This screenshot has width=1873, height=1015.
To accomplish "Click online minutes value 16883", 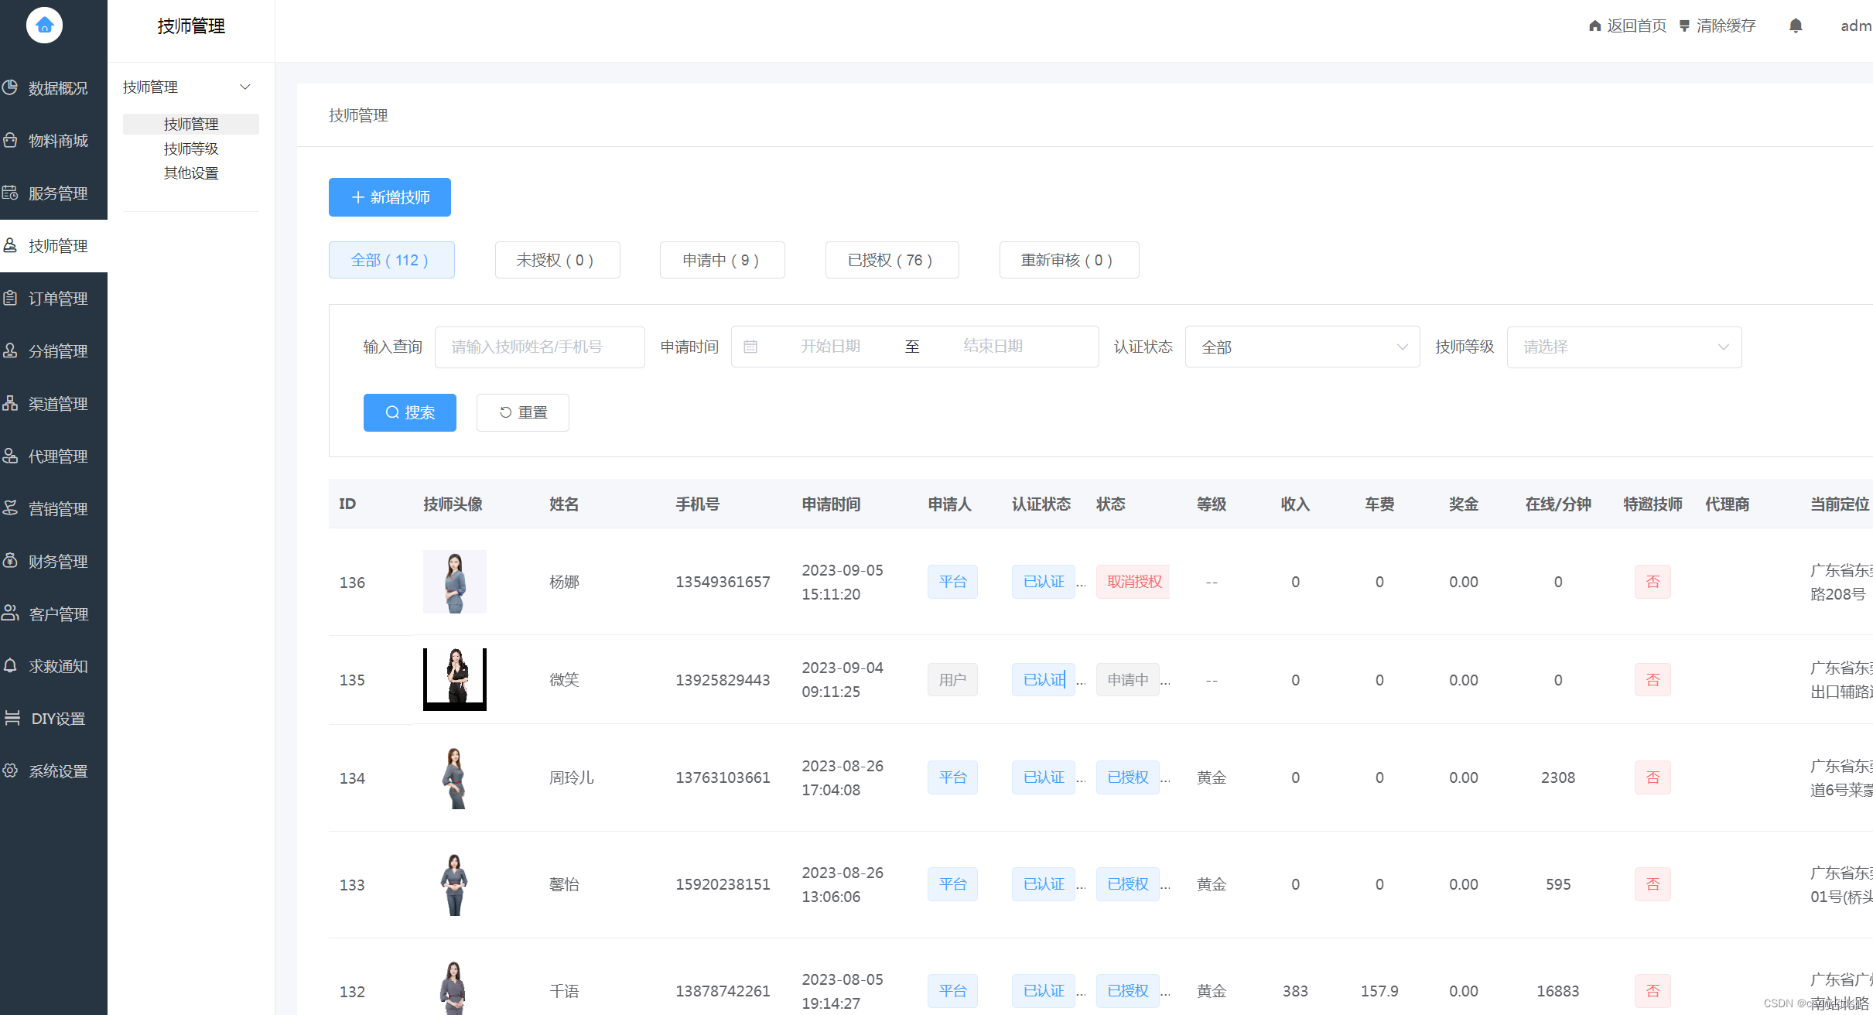I will pos(1557,991).
